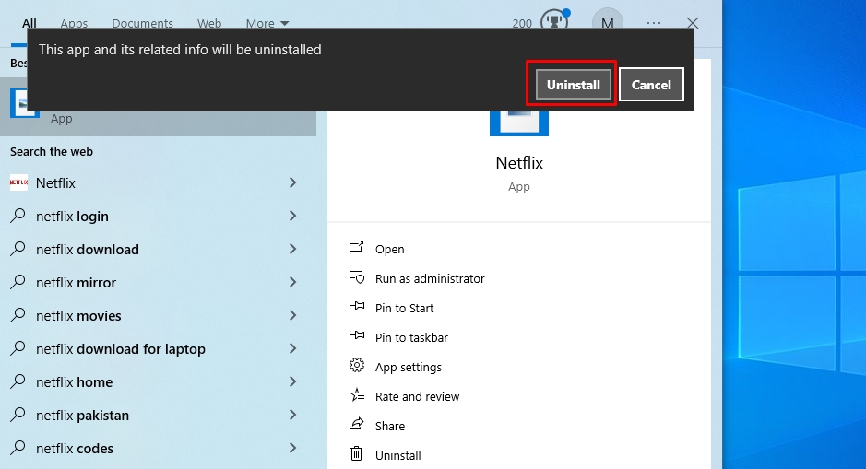Image resolution: width=866 pixels, height=469 pixels.
Task: Expand arrow beside netflix codes
Action: tap(292, 448)
